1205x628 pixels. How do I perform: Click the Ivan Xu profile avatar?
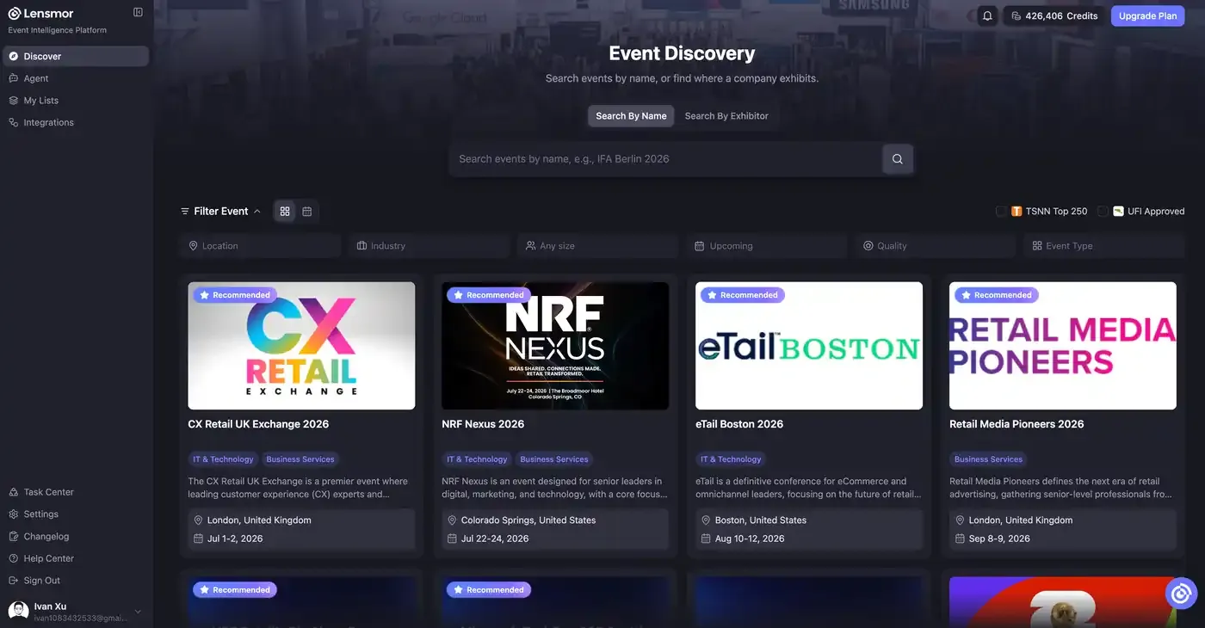tap(18, 611)
